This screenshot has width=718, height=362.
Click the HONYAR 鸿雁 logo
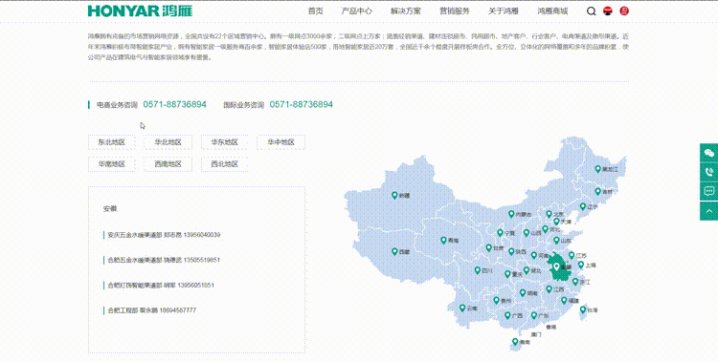pos(140,11)
